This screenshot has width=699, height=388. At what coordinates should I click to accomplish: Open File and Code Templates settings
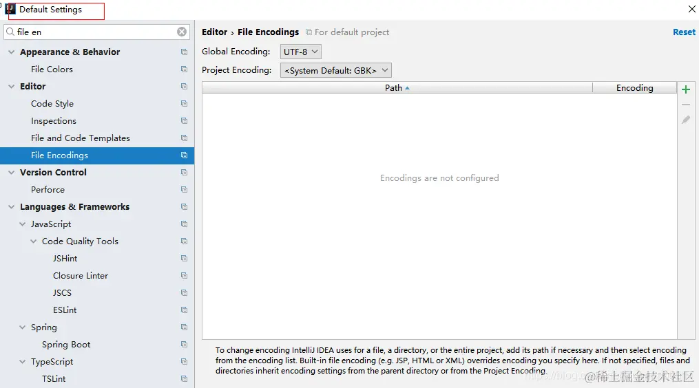tap(81, 138)
